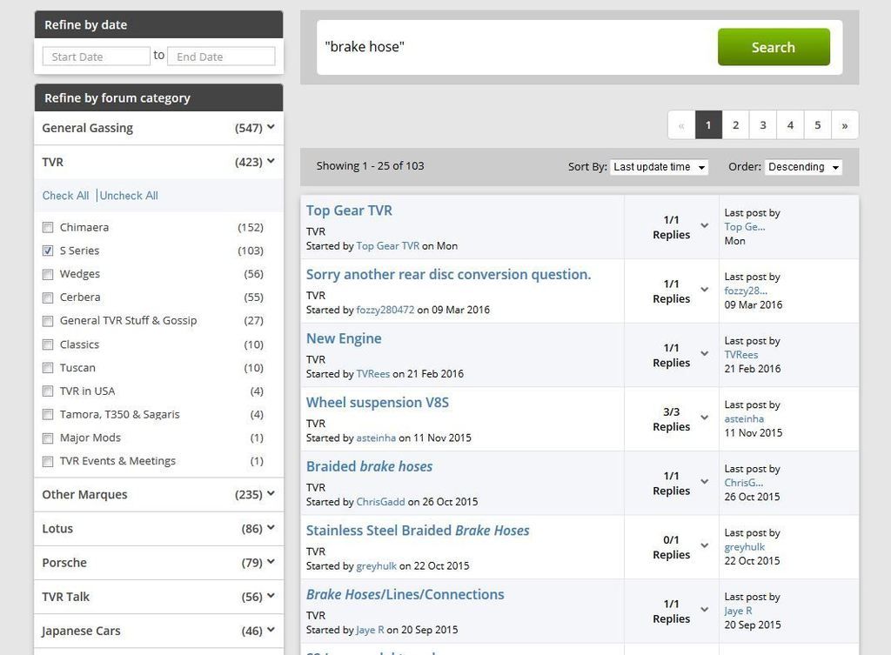Screen dimensions: 891x655
Task: Open the Sort By dropdown
Action: (659, 167)
